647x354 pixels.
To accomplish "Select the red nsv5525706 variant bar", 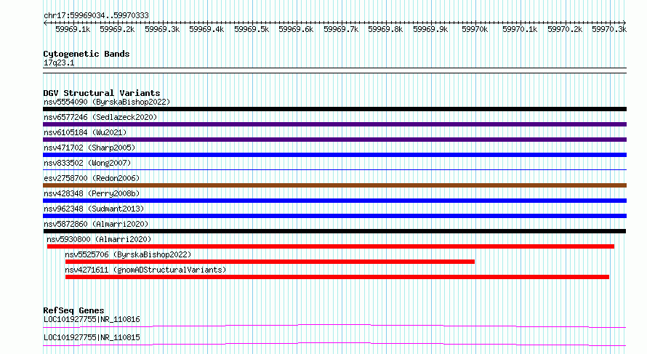I will coord(270,262).
